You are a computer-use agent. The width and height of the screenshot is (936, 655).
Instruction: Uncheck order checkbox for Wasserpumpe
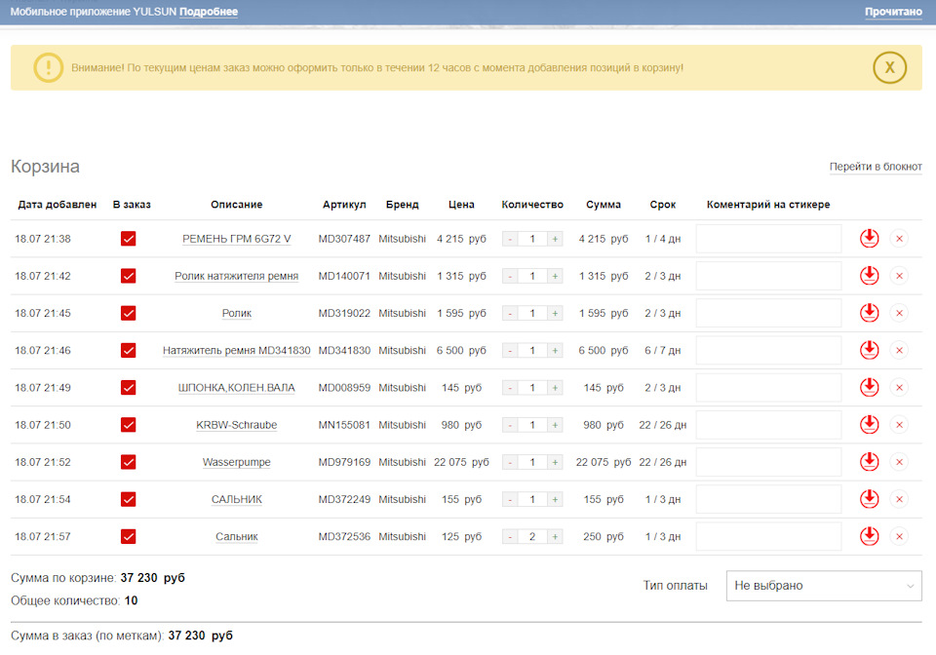(129, 462)
